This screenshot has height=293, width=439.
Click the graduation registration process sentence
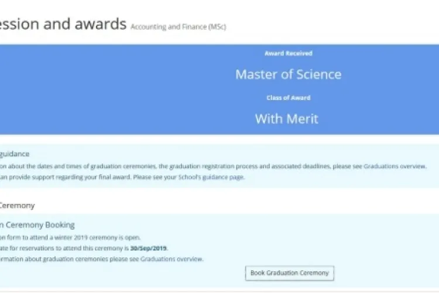213,166
